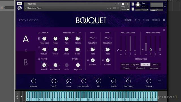Click LFO 2 waveform sine icon
Screen dimensions: 181x102
pos(107,38)
